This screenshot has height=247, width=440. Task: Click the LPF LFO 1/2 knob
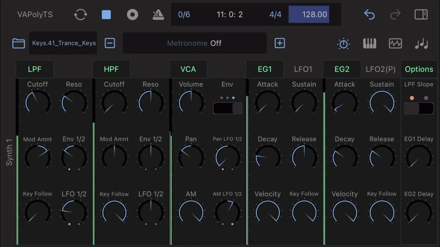tap(74, 212)
